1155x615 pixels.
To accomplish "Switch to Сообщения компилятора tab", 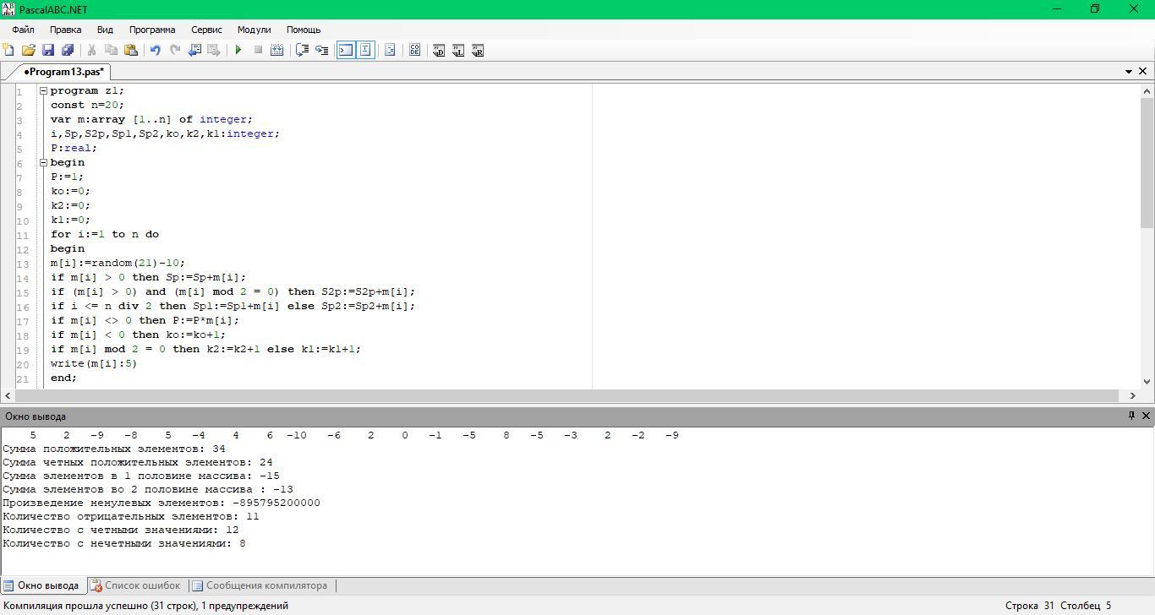I will click(259, 585).
